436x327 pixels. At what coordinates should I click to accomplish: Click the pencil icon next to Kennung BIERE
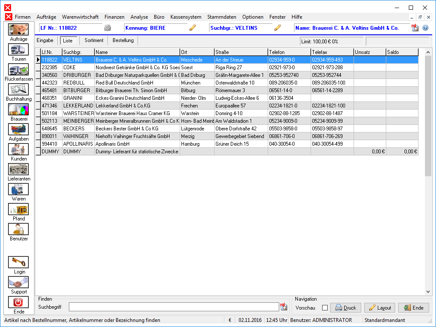point(193,28)
